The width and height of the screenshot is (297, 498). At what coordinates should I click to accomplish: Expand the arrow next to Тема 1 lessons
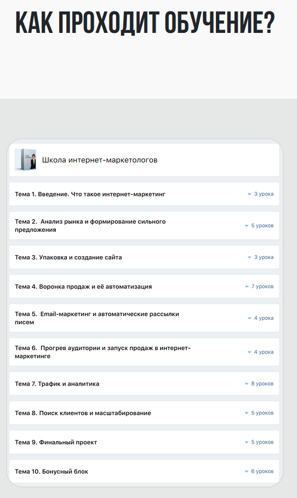pyautogui.click(x=249, y=194)
